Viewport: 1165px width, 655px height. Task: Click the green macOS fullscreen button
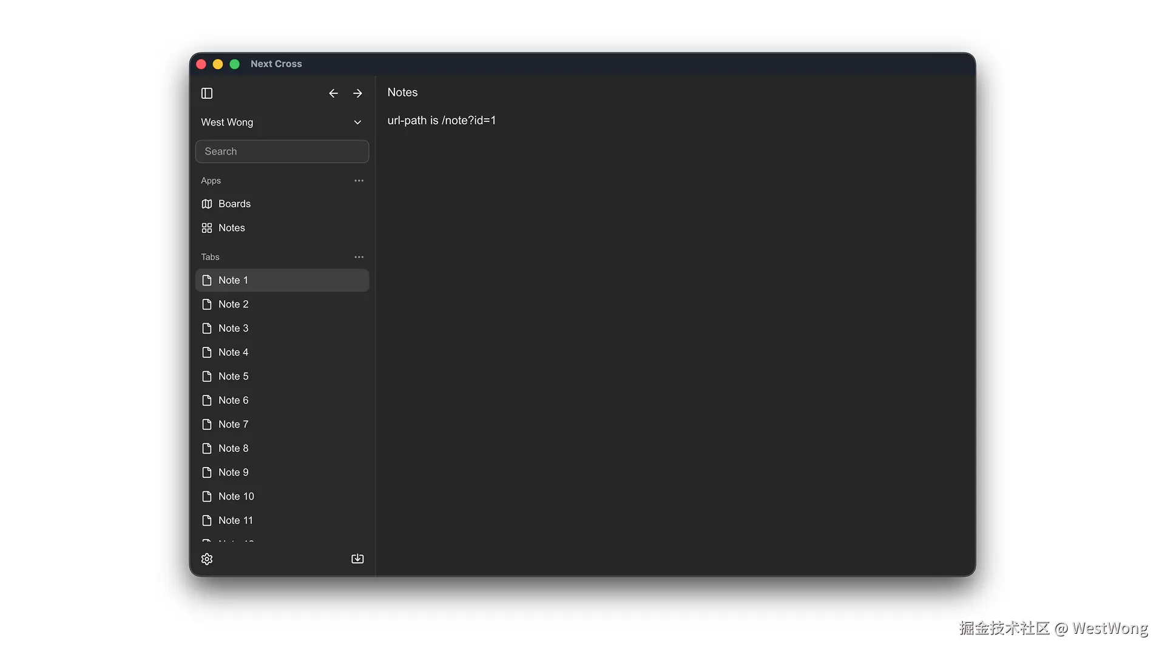click(235, 64)
